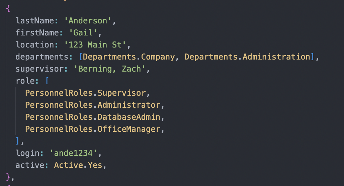Image resolution: width=344 pixels, height=186 pixels.
Task: Click PersonnelRoles.DatabaseAdmin entry
Action: tap(93, 117)
